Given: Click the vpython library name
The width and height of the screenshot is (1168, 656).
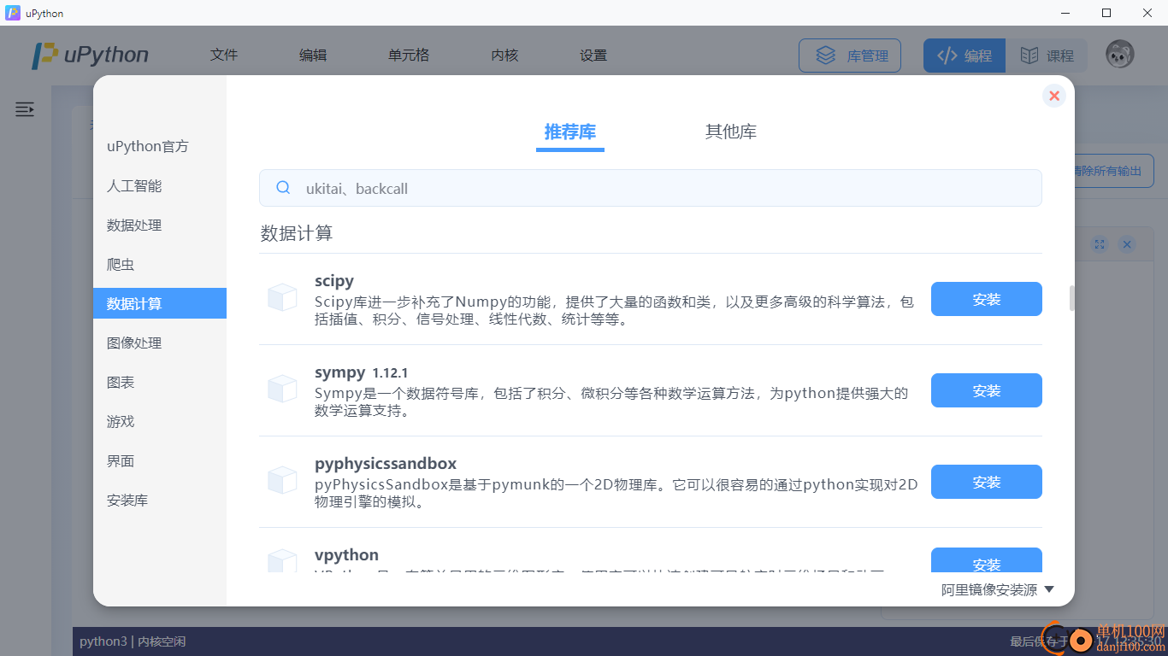Looking at the screenshot, I should click(x=346, y=554).
